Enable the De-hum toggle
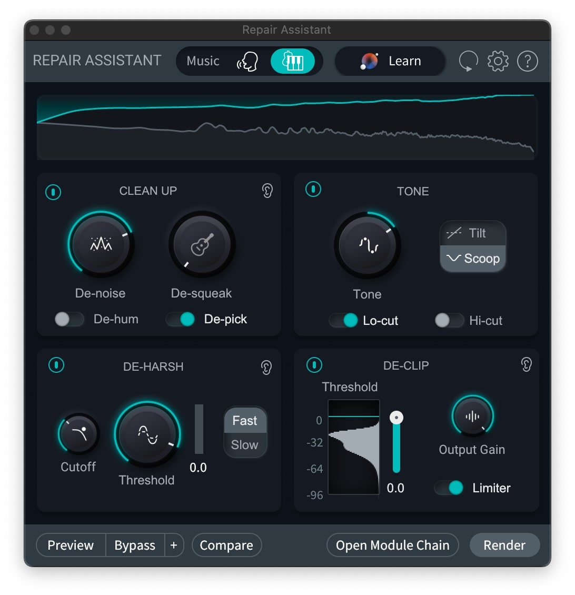 click(70, 319)
